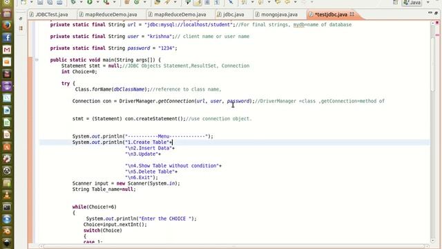Click the "krishna" user string value
This screenshot has height=249, width=442.
[160, 37]
